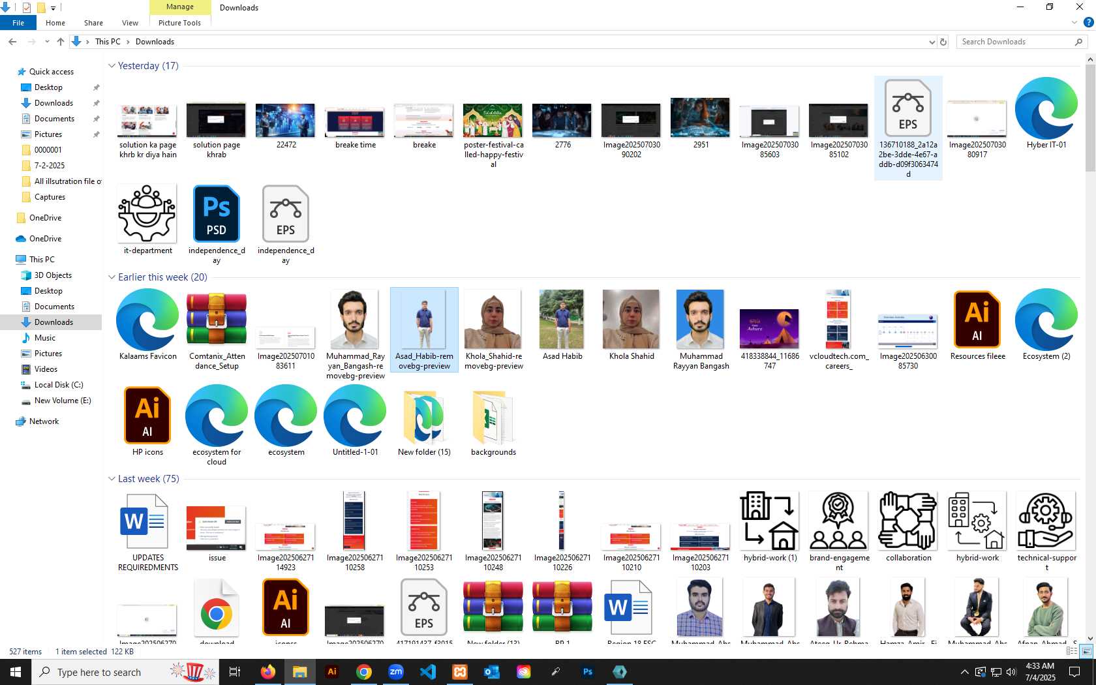Open New Volume (E:) in the sidebar
Image resolution: width=1096 pixels, height=685 pixels.
(63, 401)
